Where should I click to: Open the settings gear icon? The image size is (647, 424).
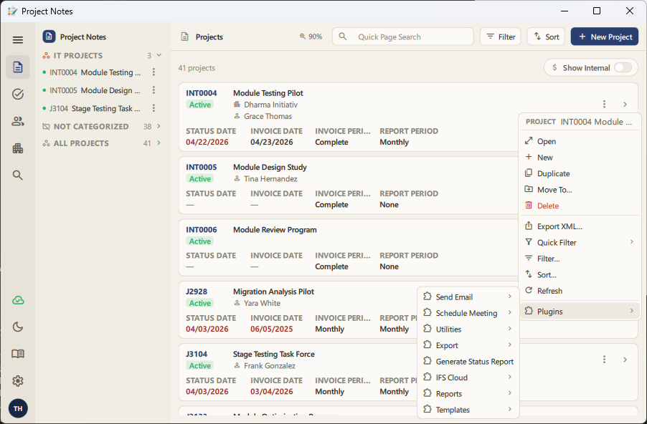[x=18, y=381]
